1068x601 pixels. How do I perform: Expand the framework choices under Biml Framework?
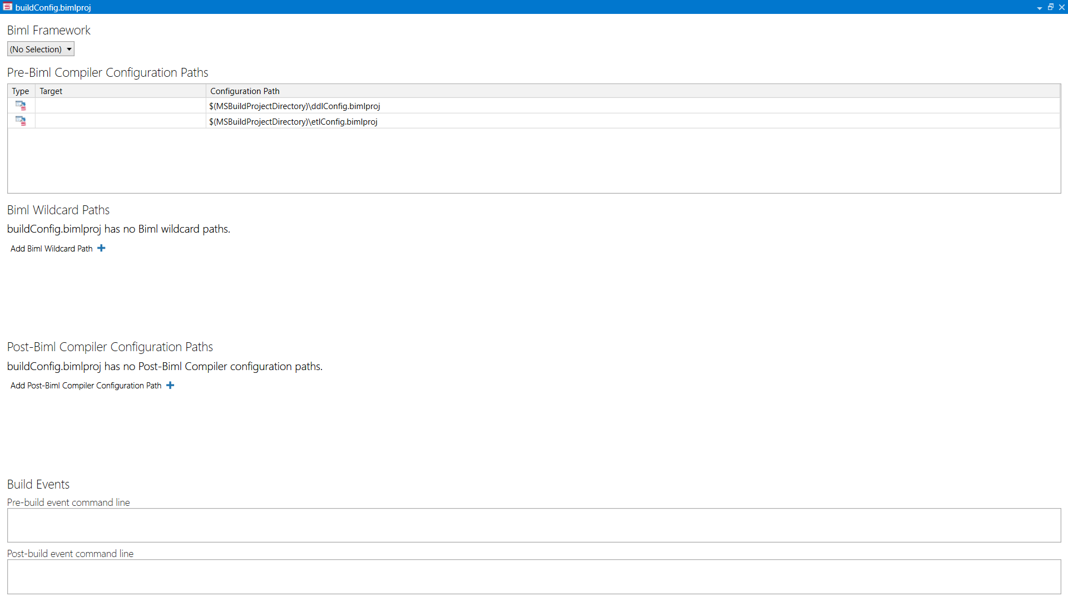click(41, 49)
